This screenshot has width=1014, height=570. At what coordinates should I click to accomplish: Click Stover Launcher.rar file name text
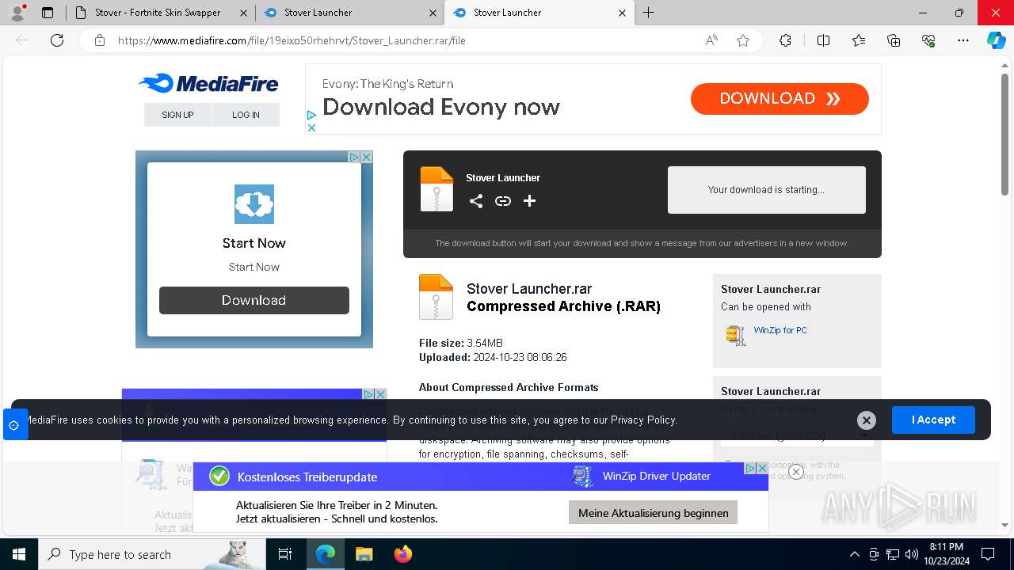pos(529,289)
